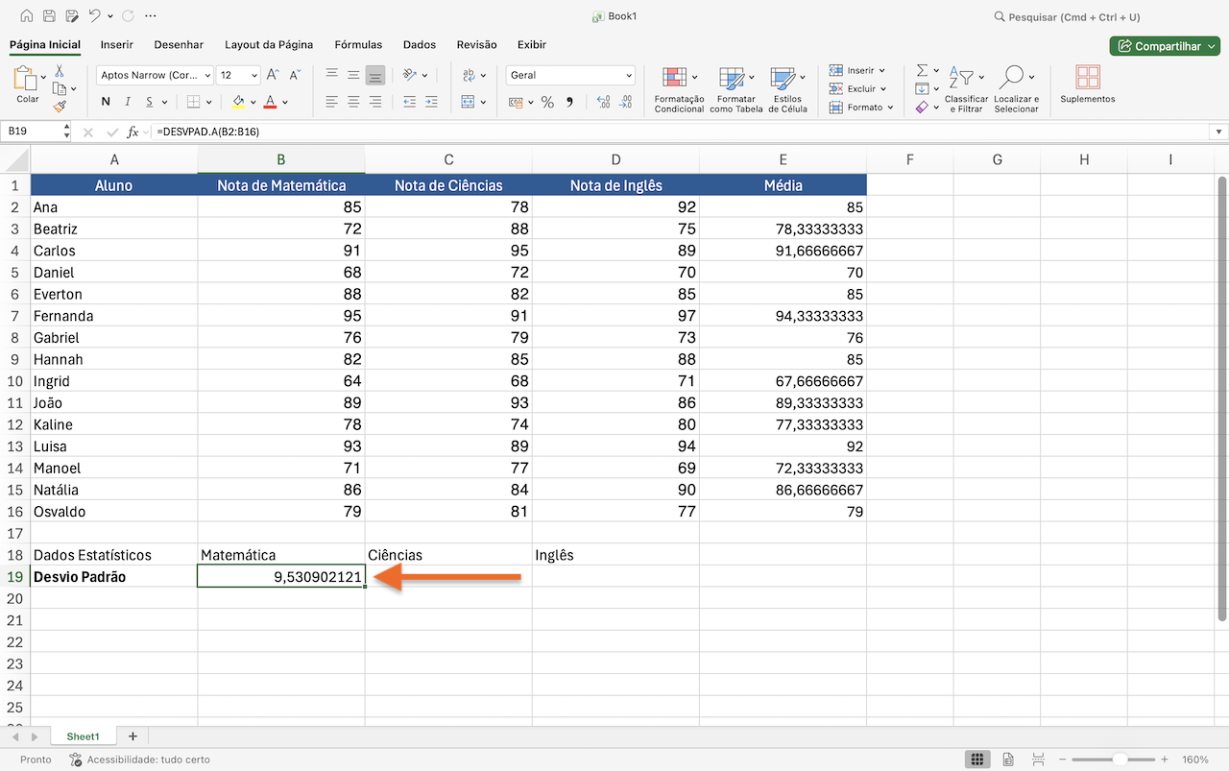Click the Clear eraser icon
Viewport: 1229px width, 771px height.
click(922, 108)
